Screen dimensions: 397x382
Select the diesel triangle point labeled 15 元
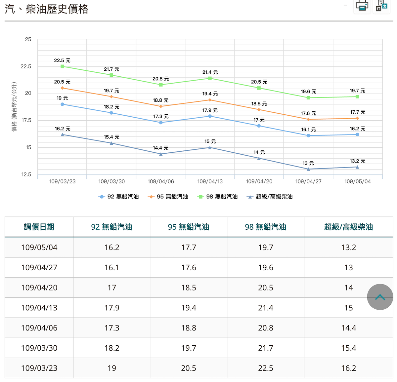210,148
